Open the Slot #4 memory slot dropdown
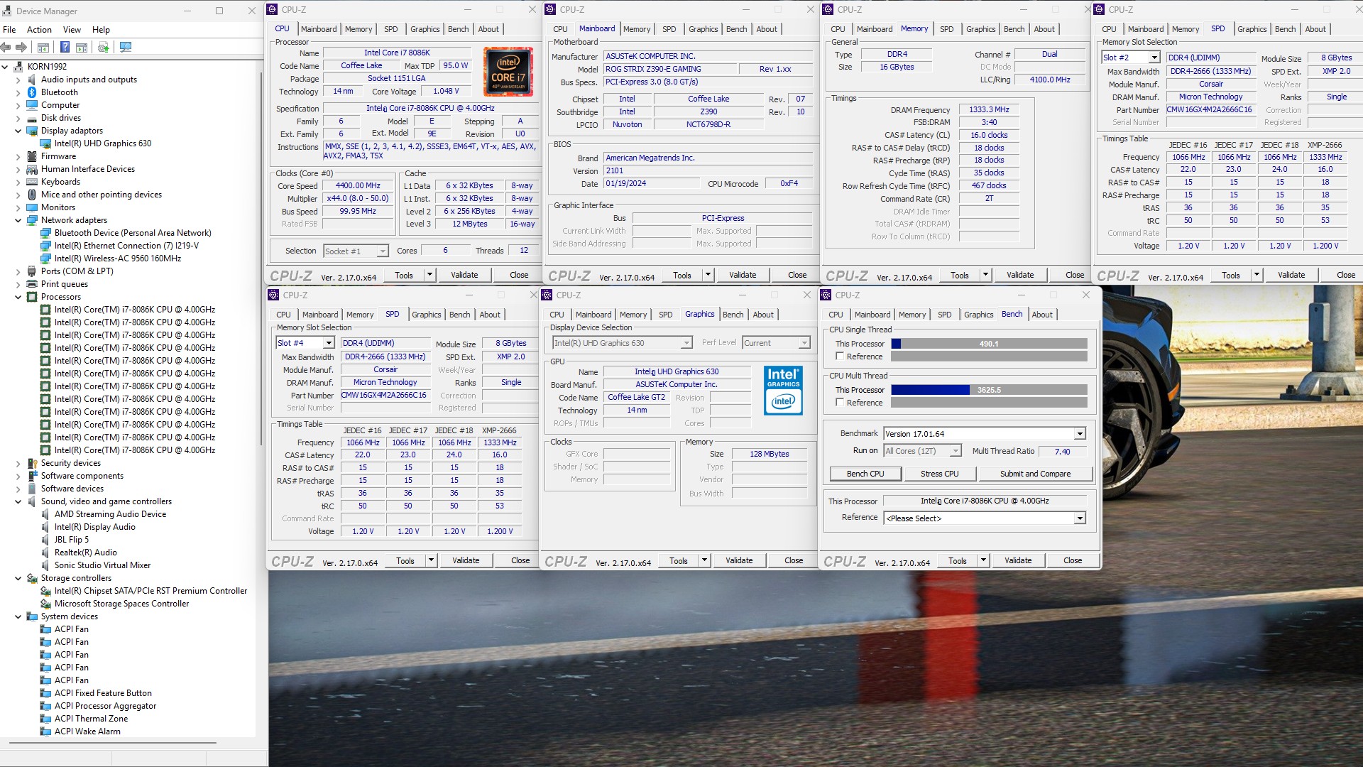The height and width of the screenshot is (767, 1363). click(328, 343)
